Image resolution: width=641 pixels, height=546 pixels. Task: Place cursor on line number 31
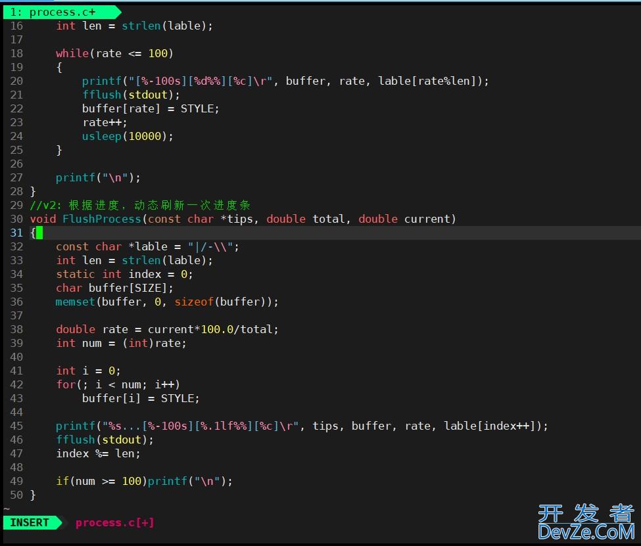pos(16,233)
